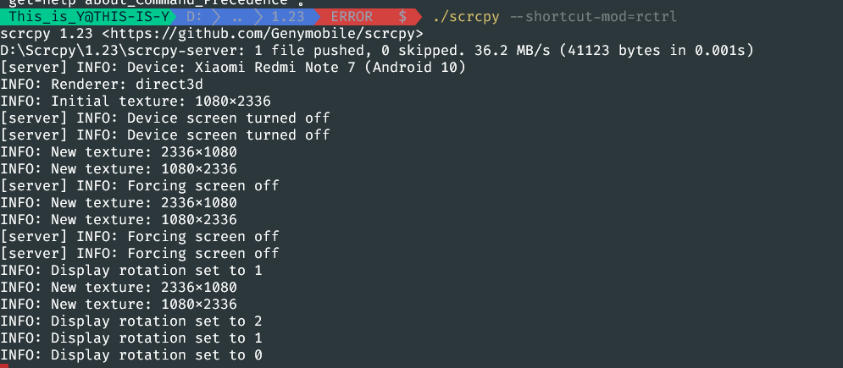The height and width of the screenshot is (368, 843).
Task: Click the --shortcut-mod=rctrl argument
Action: tap(593, 17)
